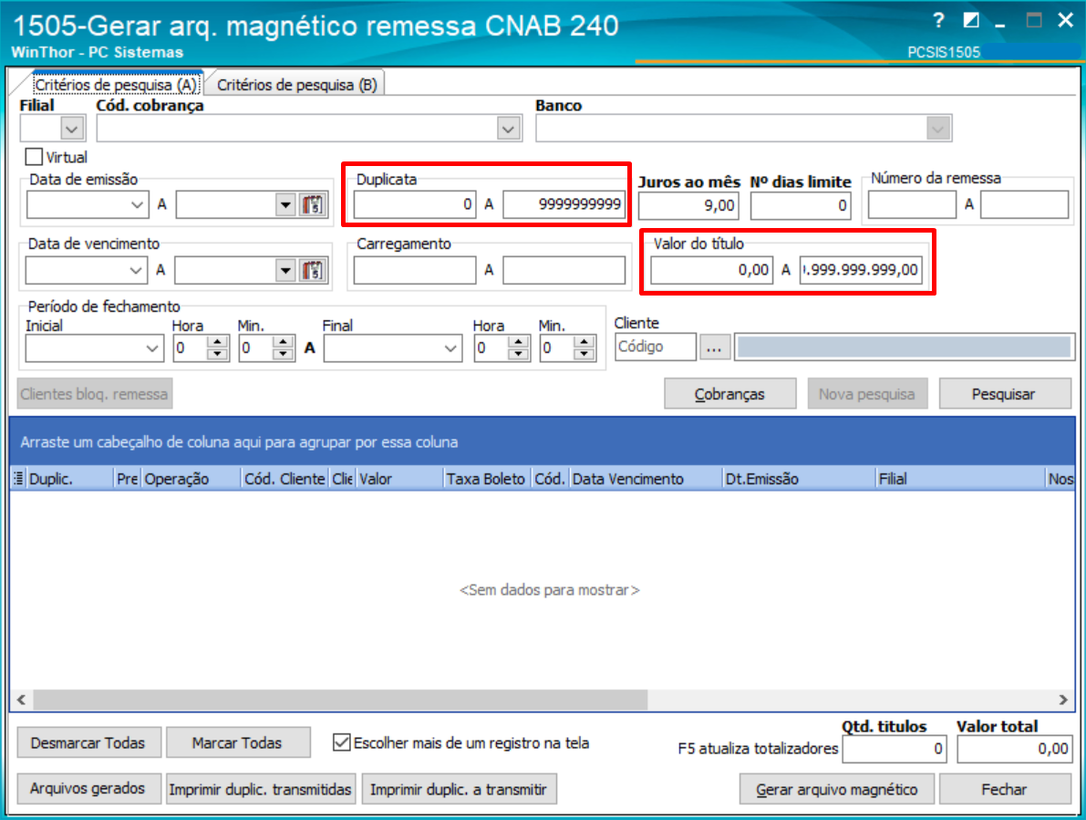The image size is (1086, 820).
Task: Expand the Filial dropdown
Action: (72, 129)
